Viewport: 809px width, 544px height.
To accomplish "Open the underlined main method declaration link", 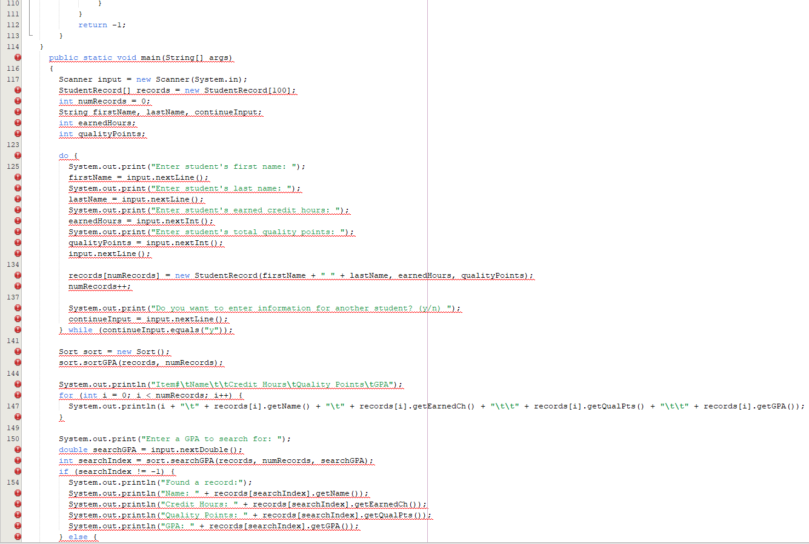I will (141, 57).
